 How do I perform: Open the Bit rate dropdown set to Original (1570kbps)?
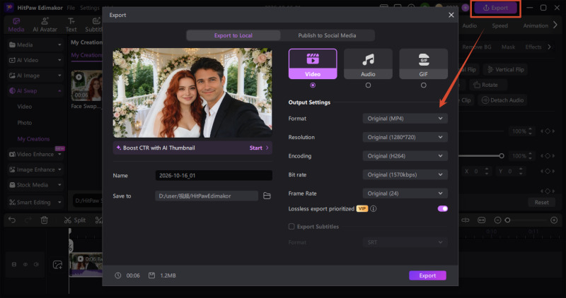(405, 174)
